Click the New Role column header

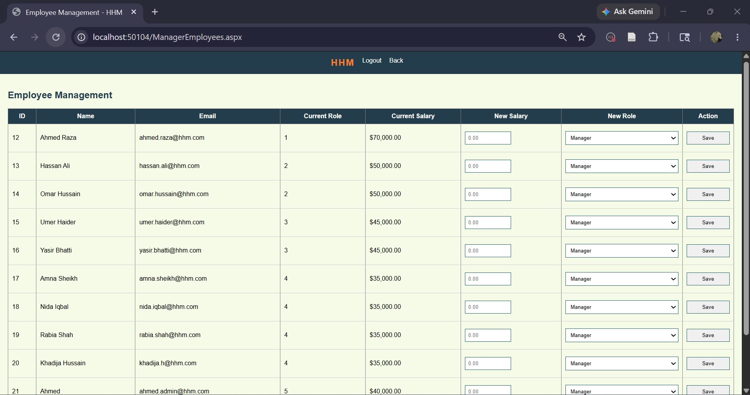(x=622, y=116)
